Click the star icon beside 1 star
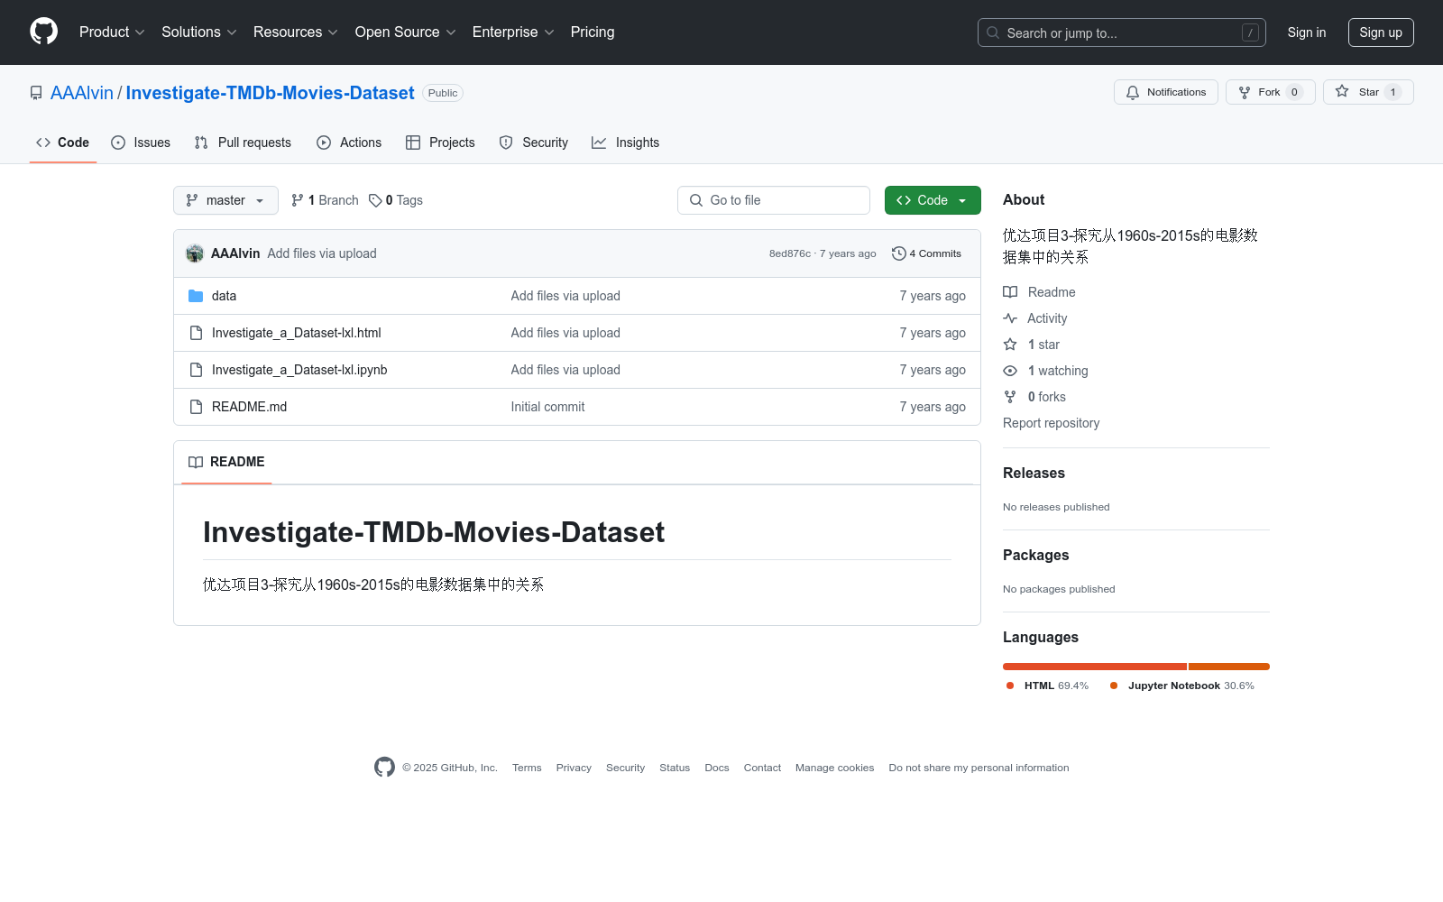 (x=1010, y=345)
